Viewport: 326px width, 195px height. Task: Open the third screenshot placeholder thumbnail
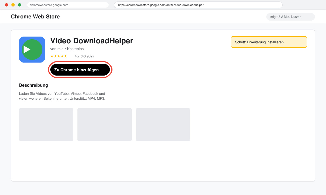click(x=163, y=125)
